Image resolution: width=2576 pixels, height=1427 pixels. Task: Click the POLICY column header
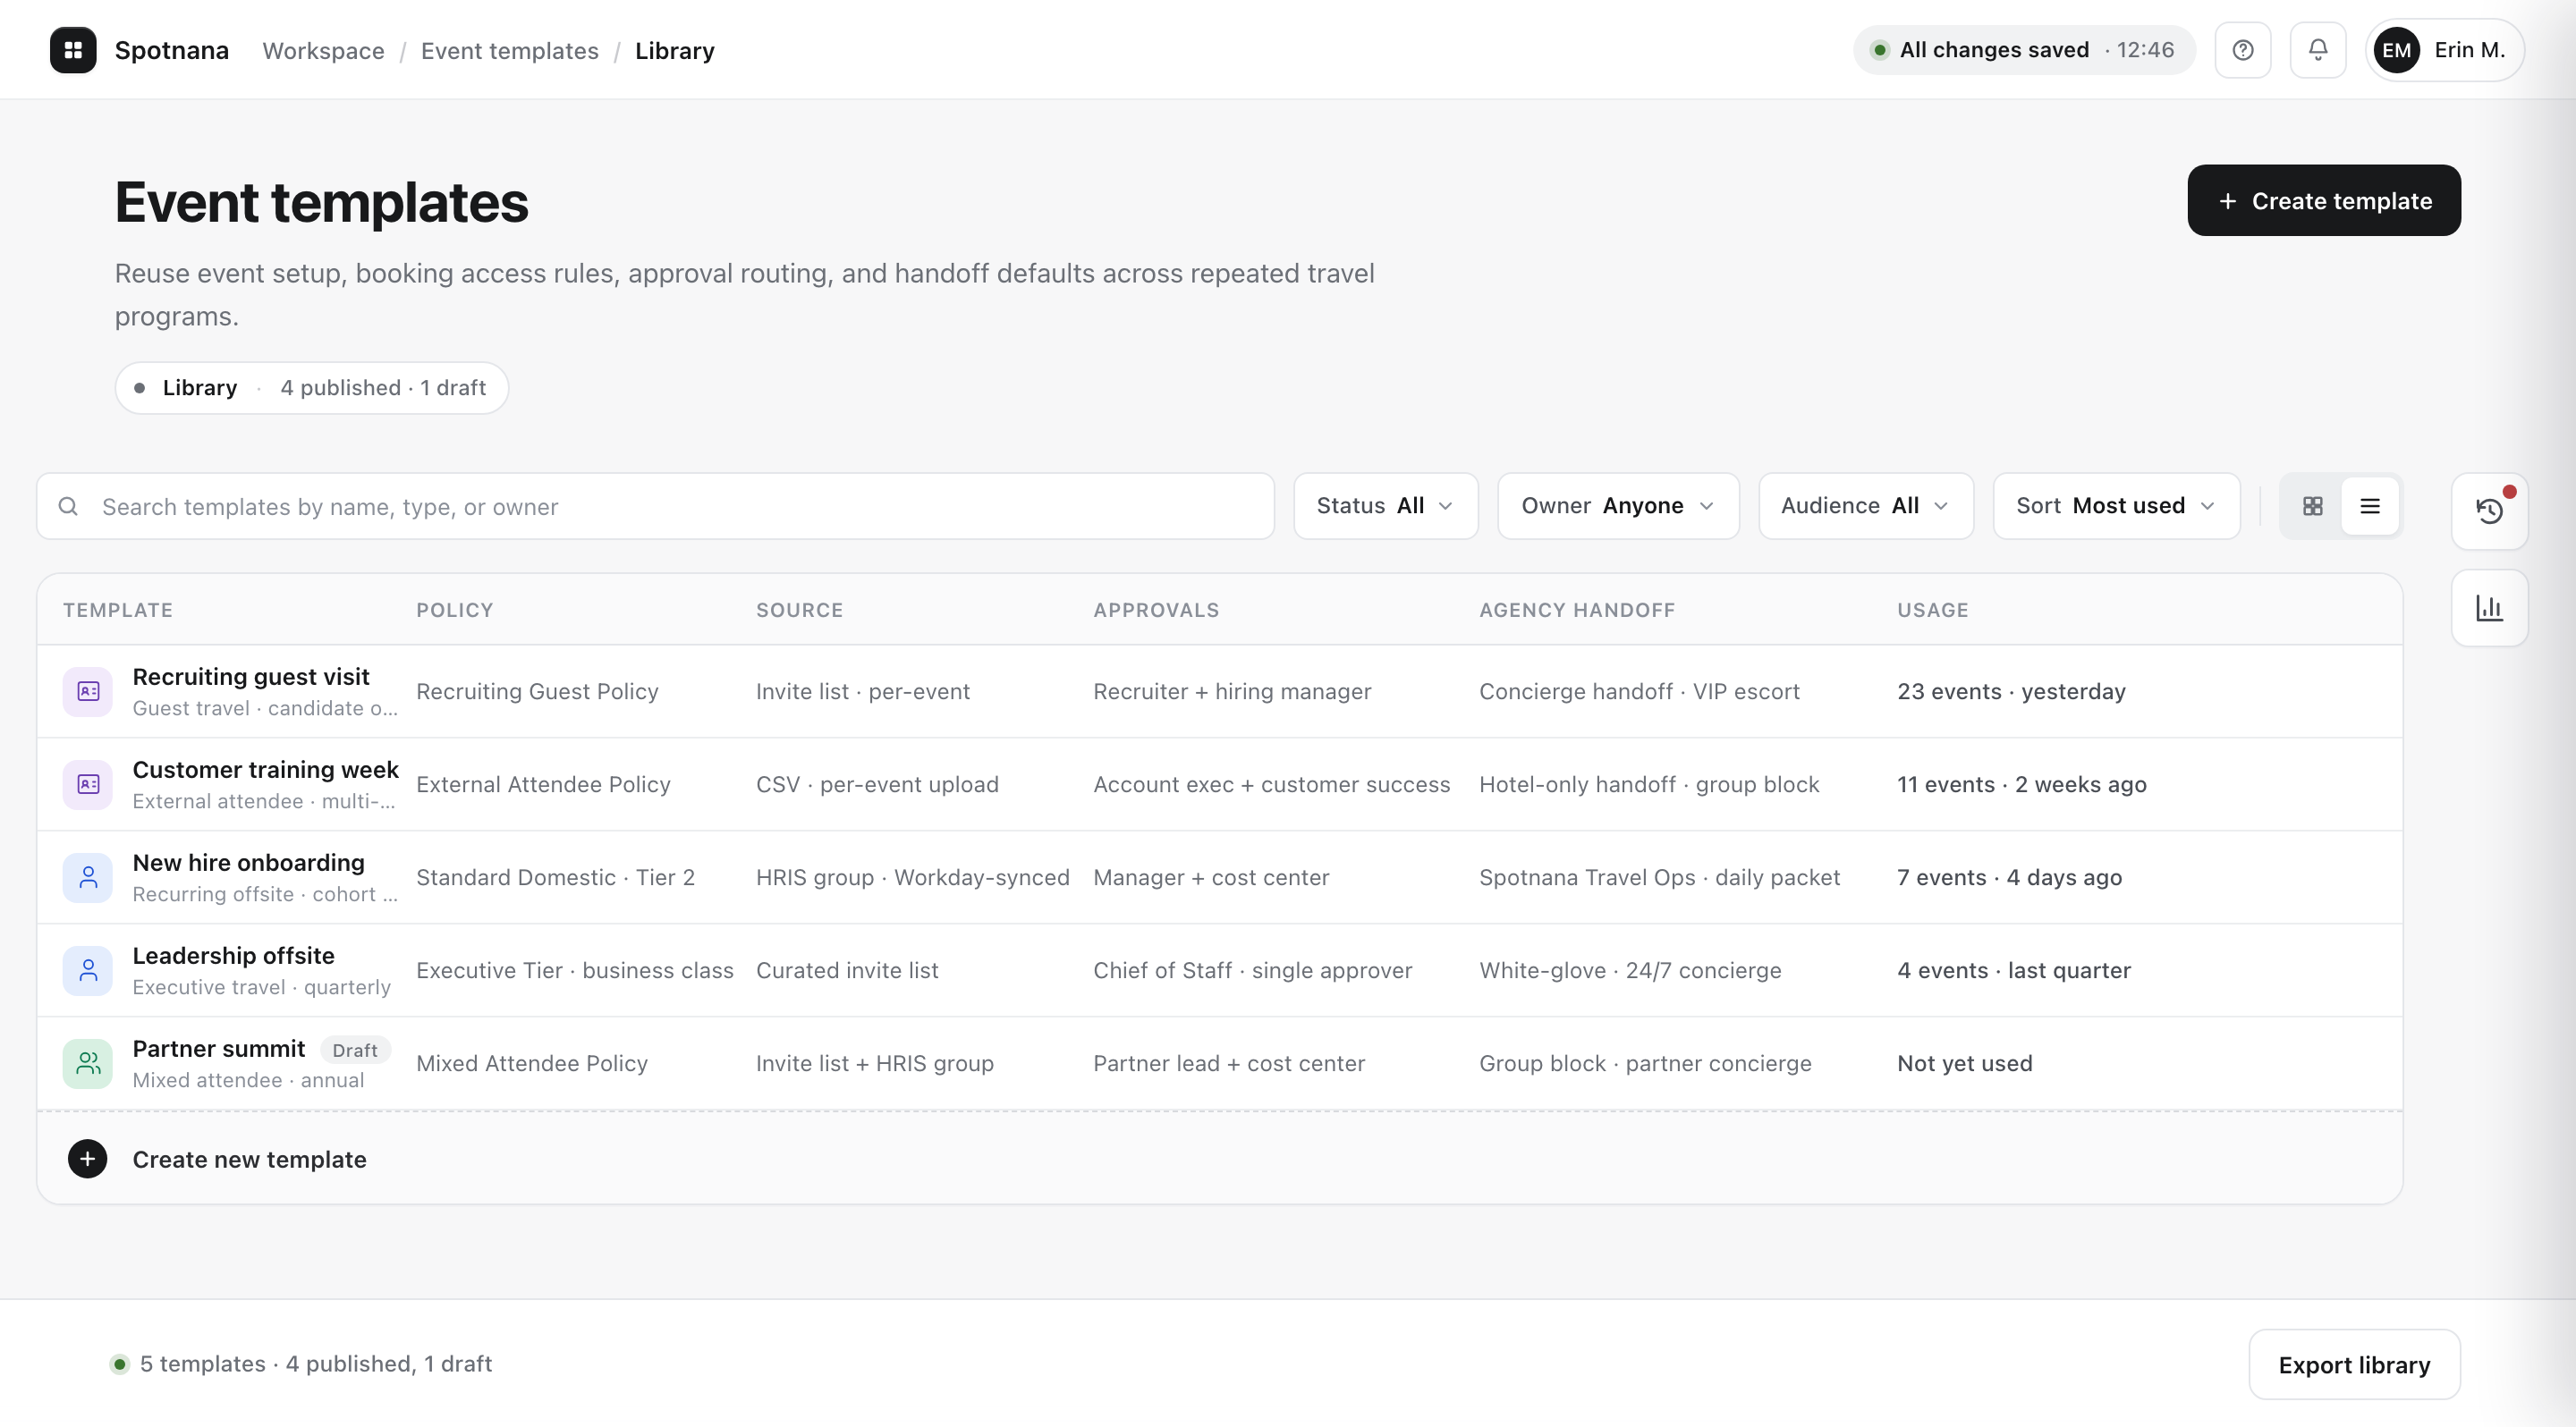coord(455,611)
